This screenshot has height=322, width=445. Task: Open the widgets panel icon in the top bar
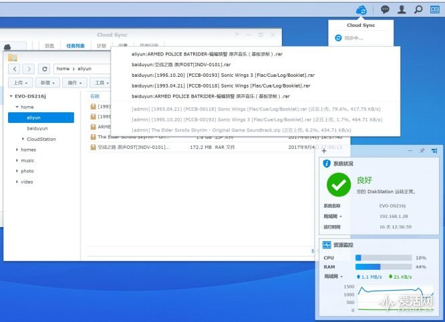point(435,9)
